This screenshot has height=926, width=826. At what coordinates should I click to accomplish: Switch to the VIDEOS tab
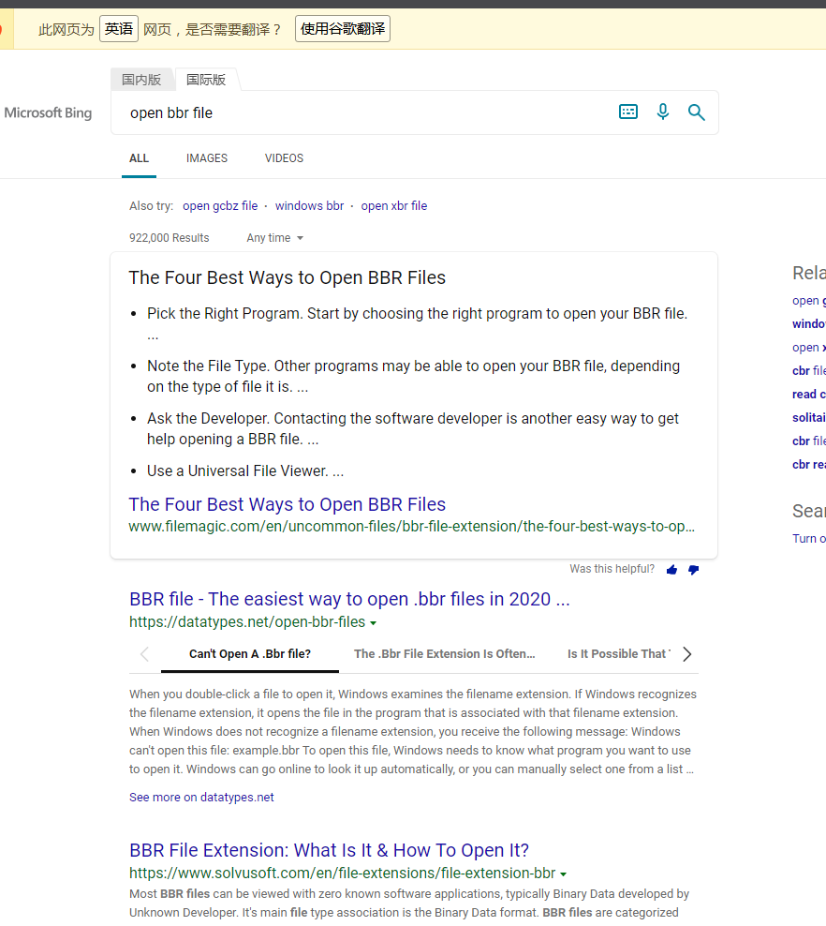[284, 158]
